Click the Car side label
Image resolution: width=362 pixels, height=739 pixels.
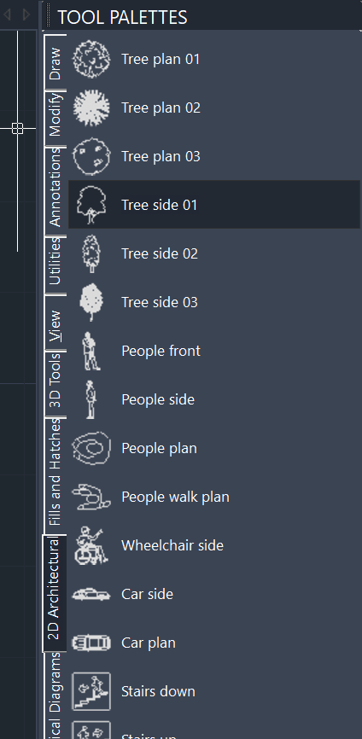(x=147, y=594)
